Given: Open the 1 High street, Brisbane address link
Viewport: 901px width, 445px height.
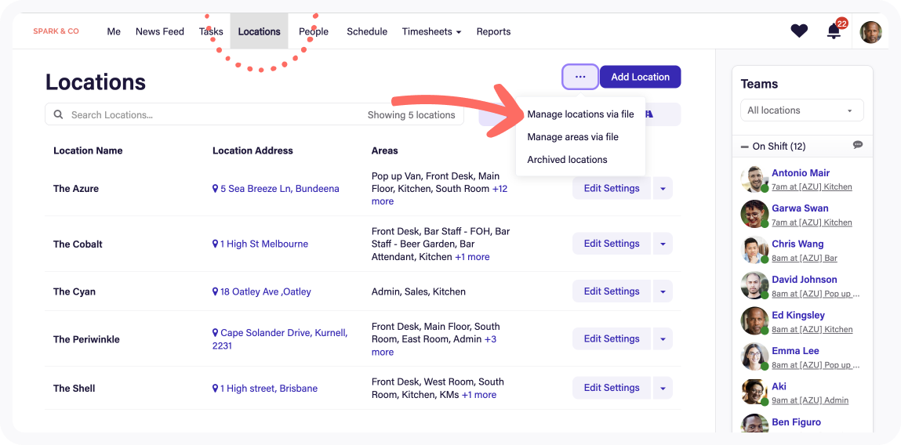Looking at the screenshot, I should point(268,389).
